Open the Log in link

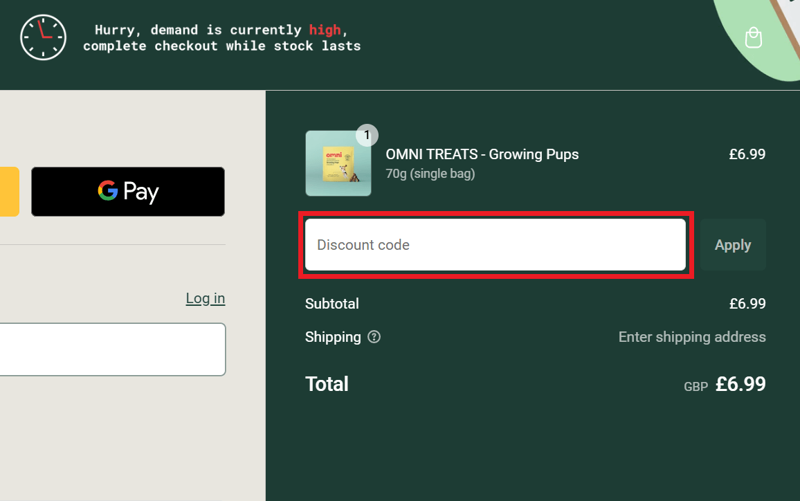(205, 298)
